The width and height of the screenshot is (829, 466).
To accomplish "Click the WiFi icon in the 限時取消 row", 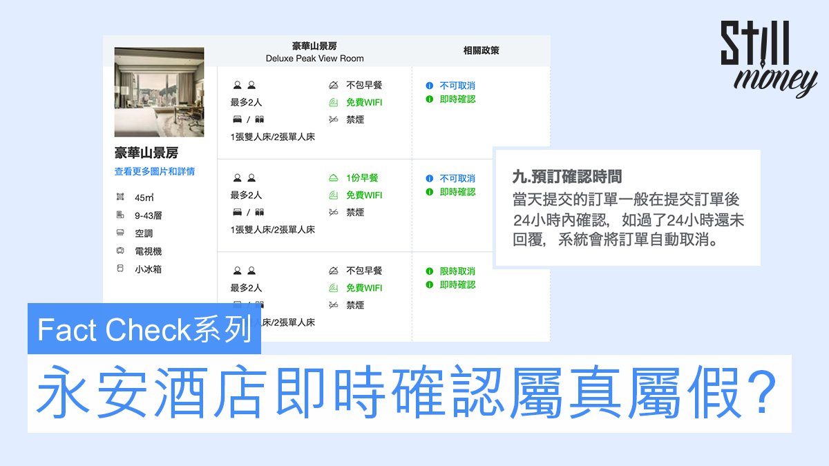I will coord(333,287).
